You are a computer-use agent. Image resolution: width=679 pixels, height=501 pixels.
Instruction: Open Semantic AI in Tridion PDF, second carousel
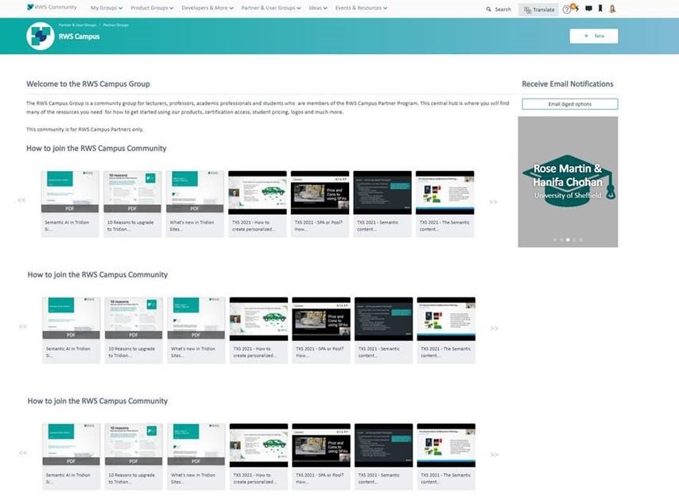pos(71,330)
